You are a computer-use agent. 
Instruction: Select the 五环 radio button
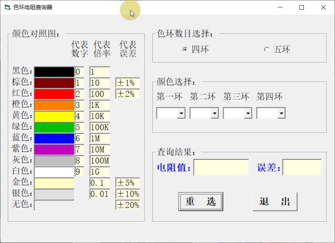click(266, 49)
